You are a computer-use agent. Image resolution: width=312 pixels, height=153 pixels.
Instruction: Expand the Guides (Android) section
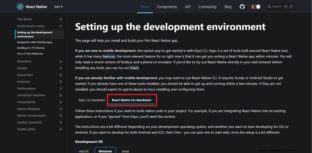tap(39, 122)
